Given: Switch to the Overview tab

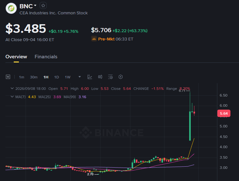Looking at the screenshot, I should [x=16, y=57].
